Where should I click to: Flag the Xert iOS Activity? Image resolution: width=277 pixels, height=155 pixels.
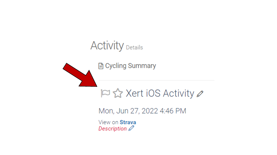click(x=105, y=93)
